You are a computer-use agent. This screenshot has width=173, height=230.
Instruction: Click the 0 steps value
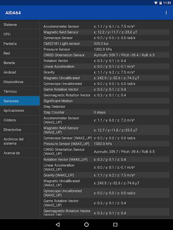point(100,112)
